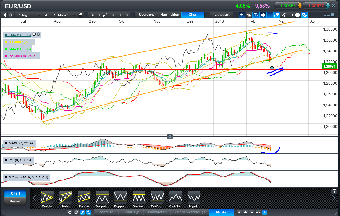Toggle text labels TT button
This screenshot has width=340, height=216.
click(x=256, y=15)
